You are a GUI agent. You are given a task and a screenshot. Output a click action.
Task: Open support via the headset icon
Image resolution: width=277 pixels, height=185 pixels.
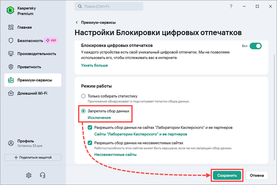42,175
